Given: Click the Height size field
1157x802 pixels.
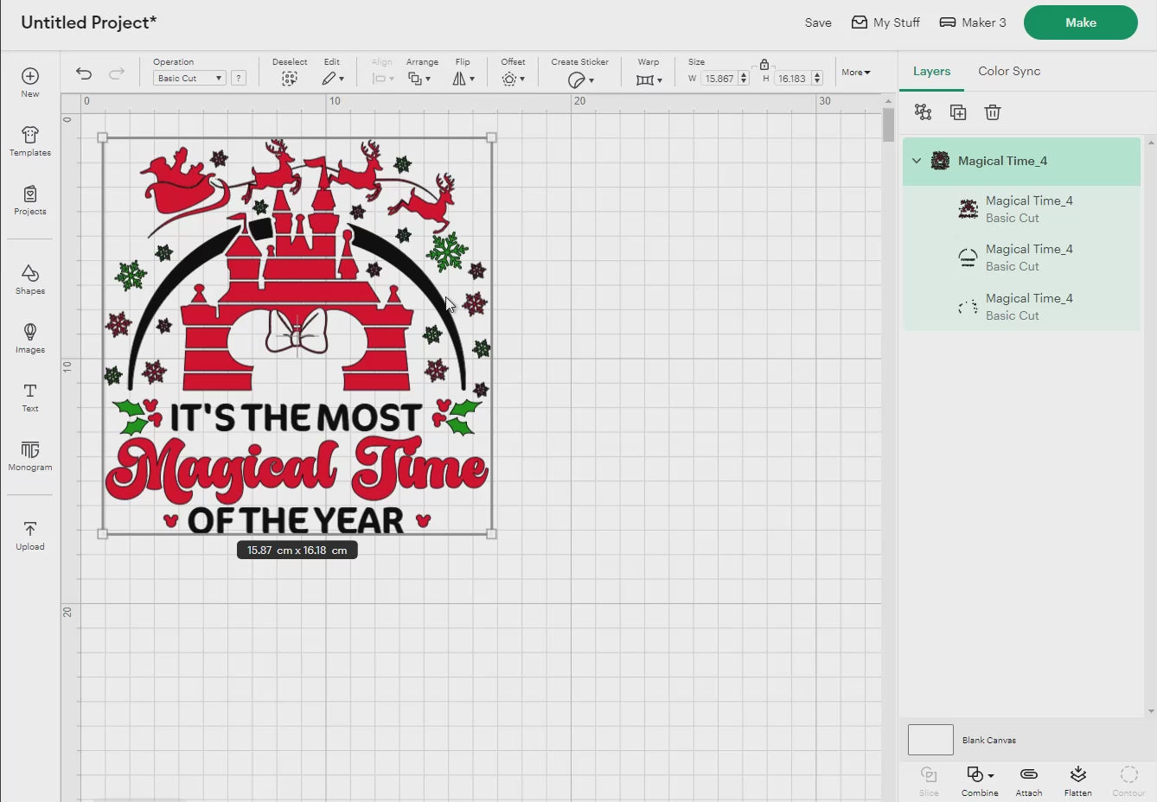Looking at the screenshot, I should 792,79.
